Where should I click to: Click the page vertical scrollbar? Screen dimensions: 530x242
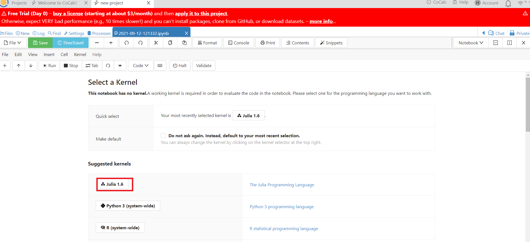[x=528, y=105]
